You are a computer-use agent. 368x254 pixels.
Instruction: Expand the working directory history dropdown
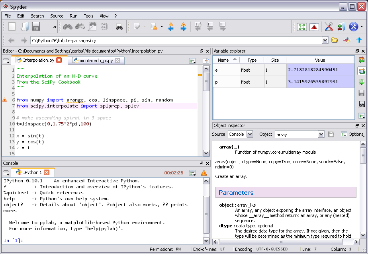326,40
